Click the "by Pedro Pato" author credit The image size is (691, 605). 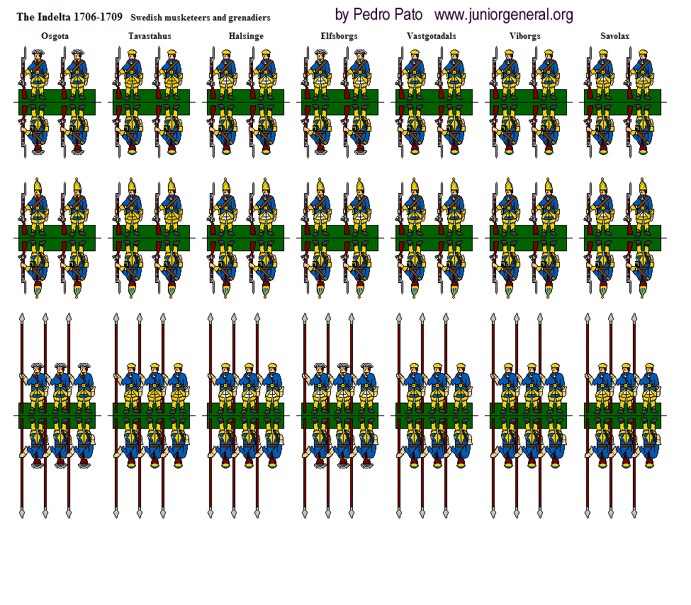pyautogui.click(x=378, y=14)
